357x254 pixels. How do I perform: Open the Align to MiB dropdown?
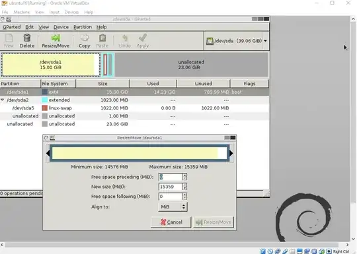pyautogui.click(x=173, y=206)
